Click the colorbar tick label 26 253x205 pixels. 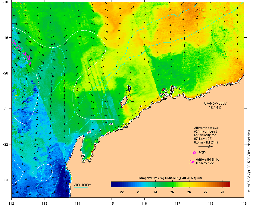(189, 192)
